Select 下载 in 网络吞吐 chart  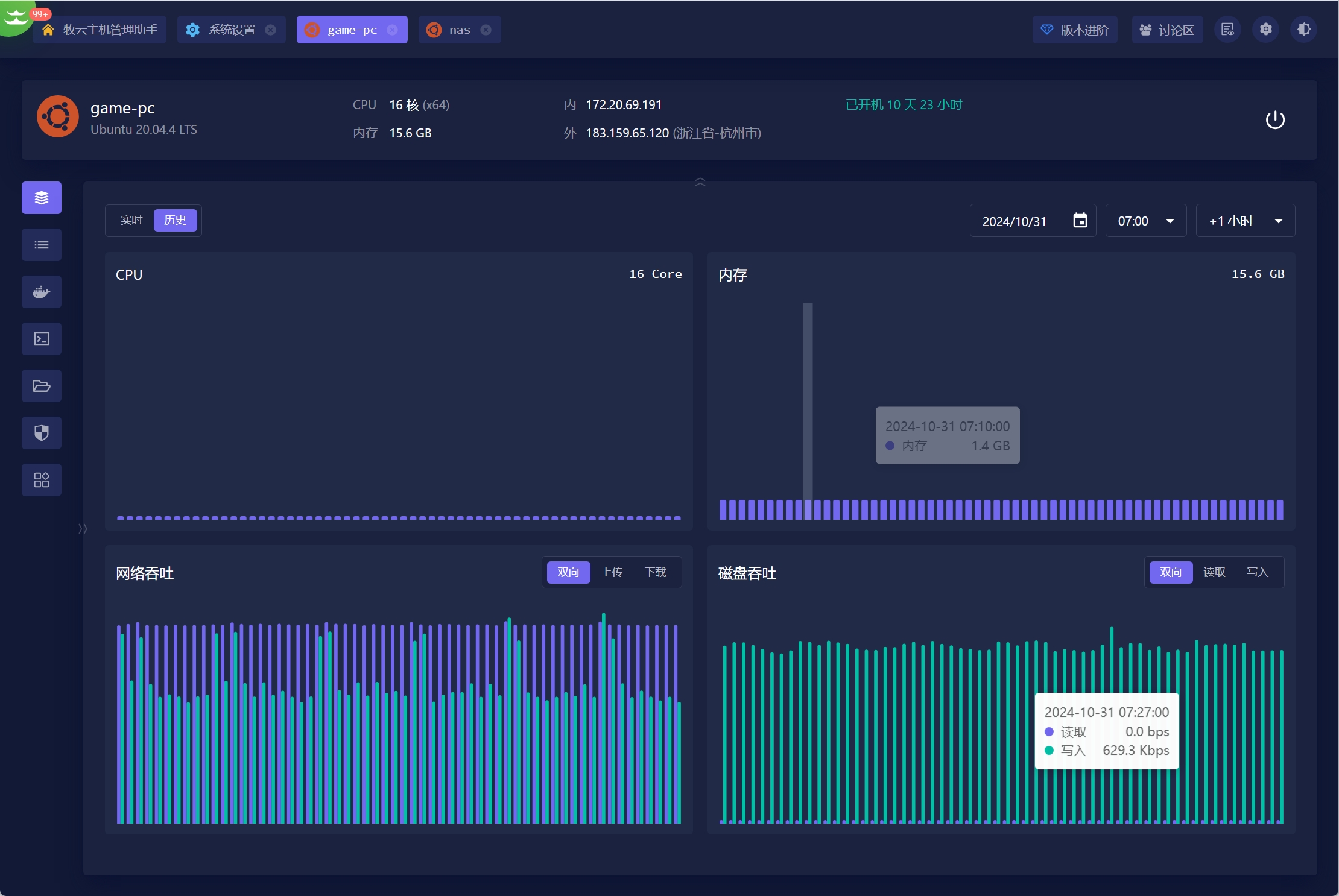(655, 572)
